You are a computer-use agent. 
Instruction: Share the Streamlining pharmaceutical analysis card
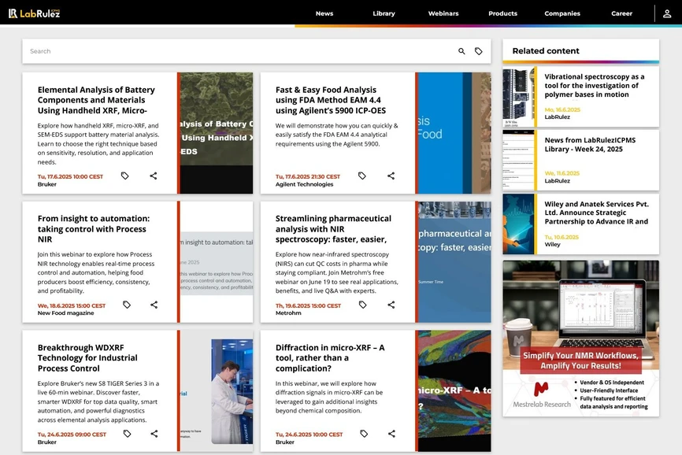tap(391, 305)
